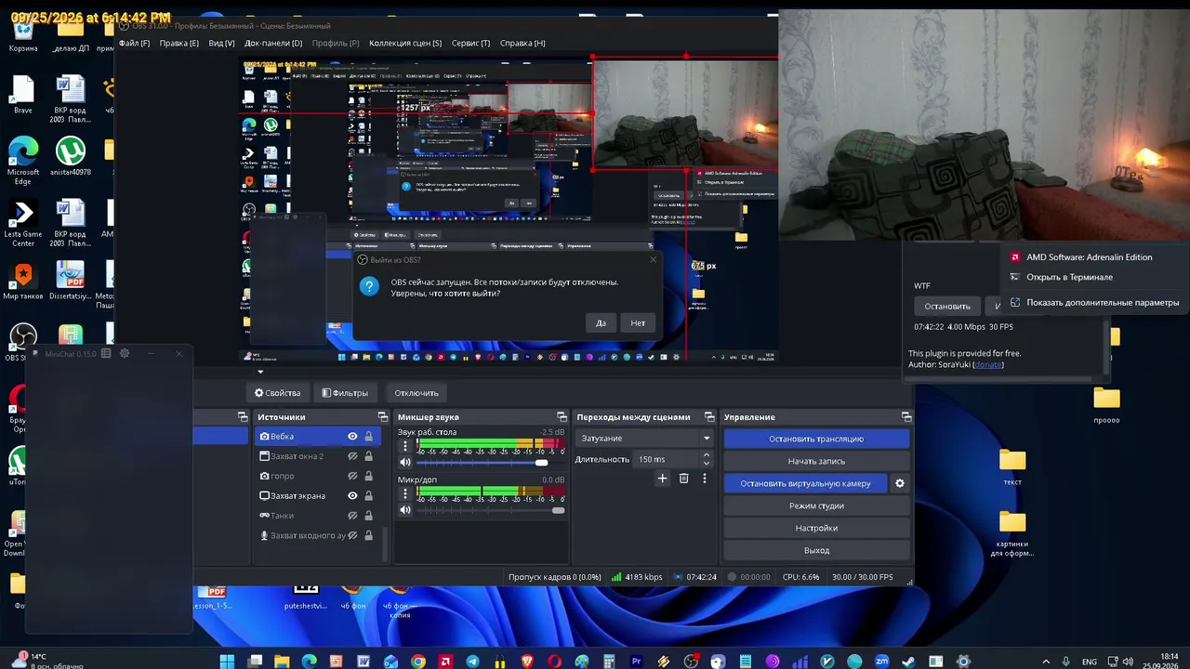Open three-dot options for Звук раб. стола
Image resolution: width=1190 pixels, height=669 pixels.
[x=405, y=446]
